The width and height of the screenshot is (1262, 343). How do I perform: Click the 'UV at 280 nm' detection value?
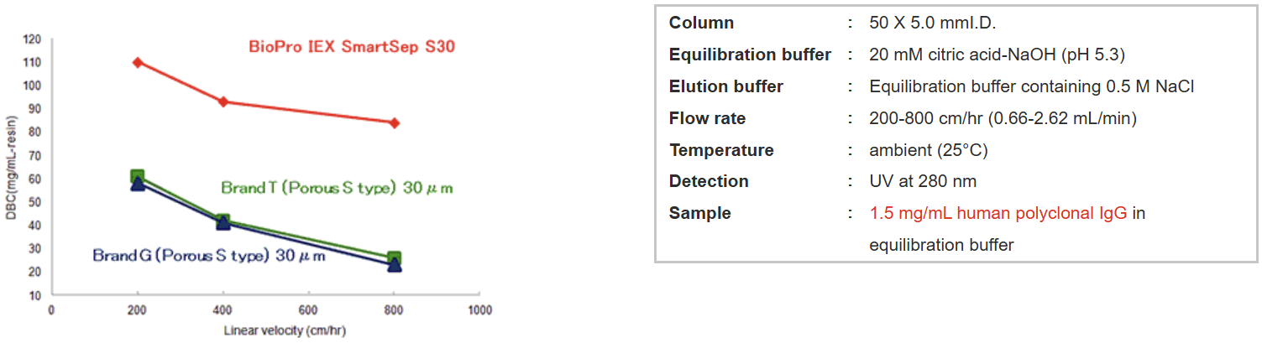click(x=923, y=181)
